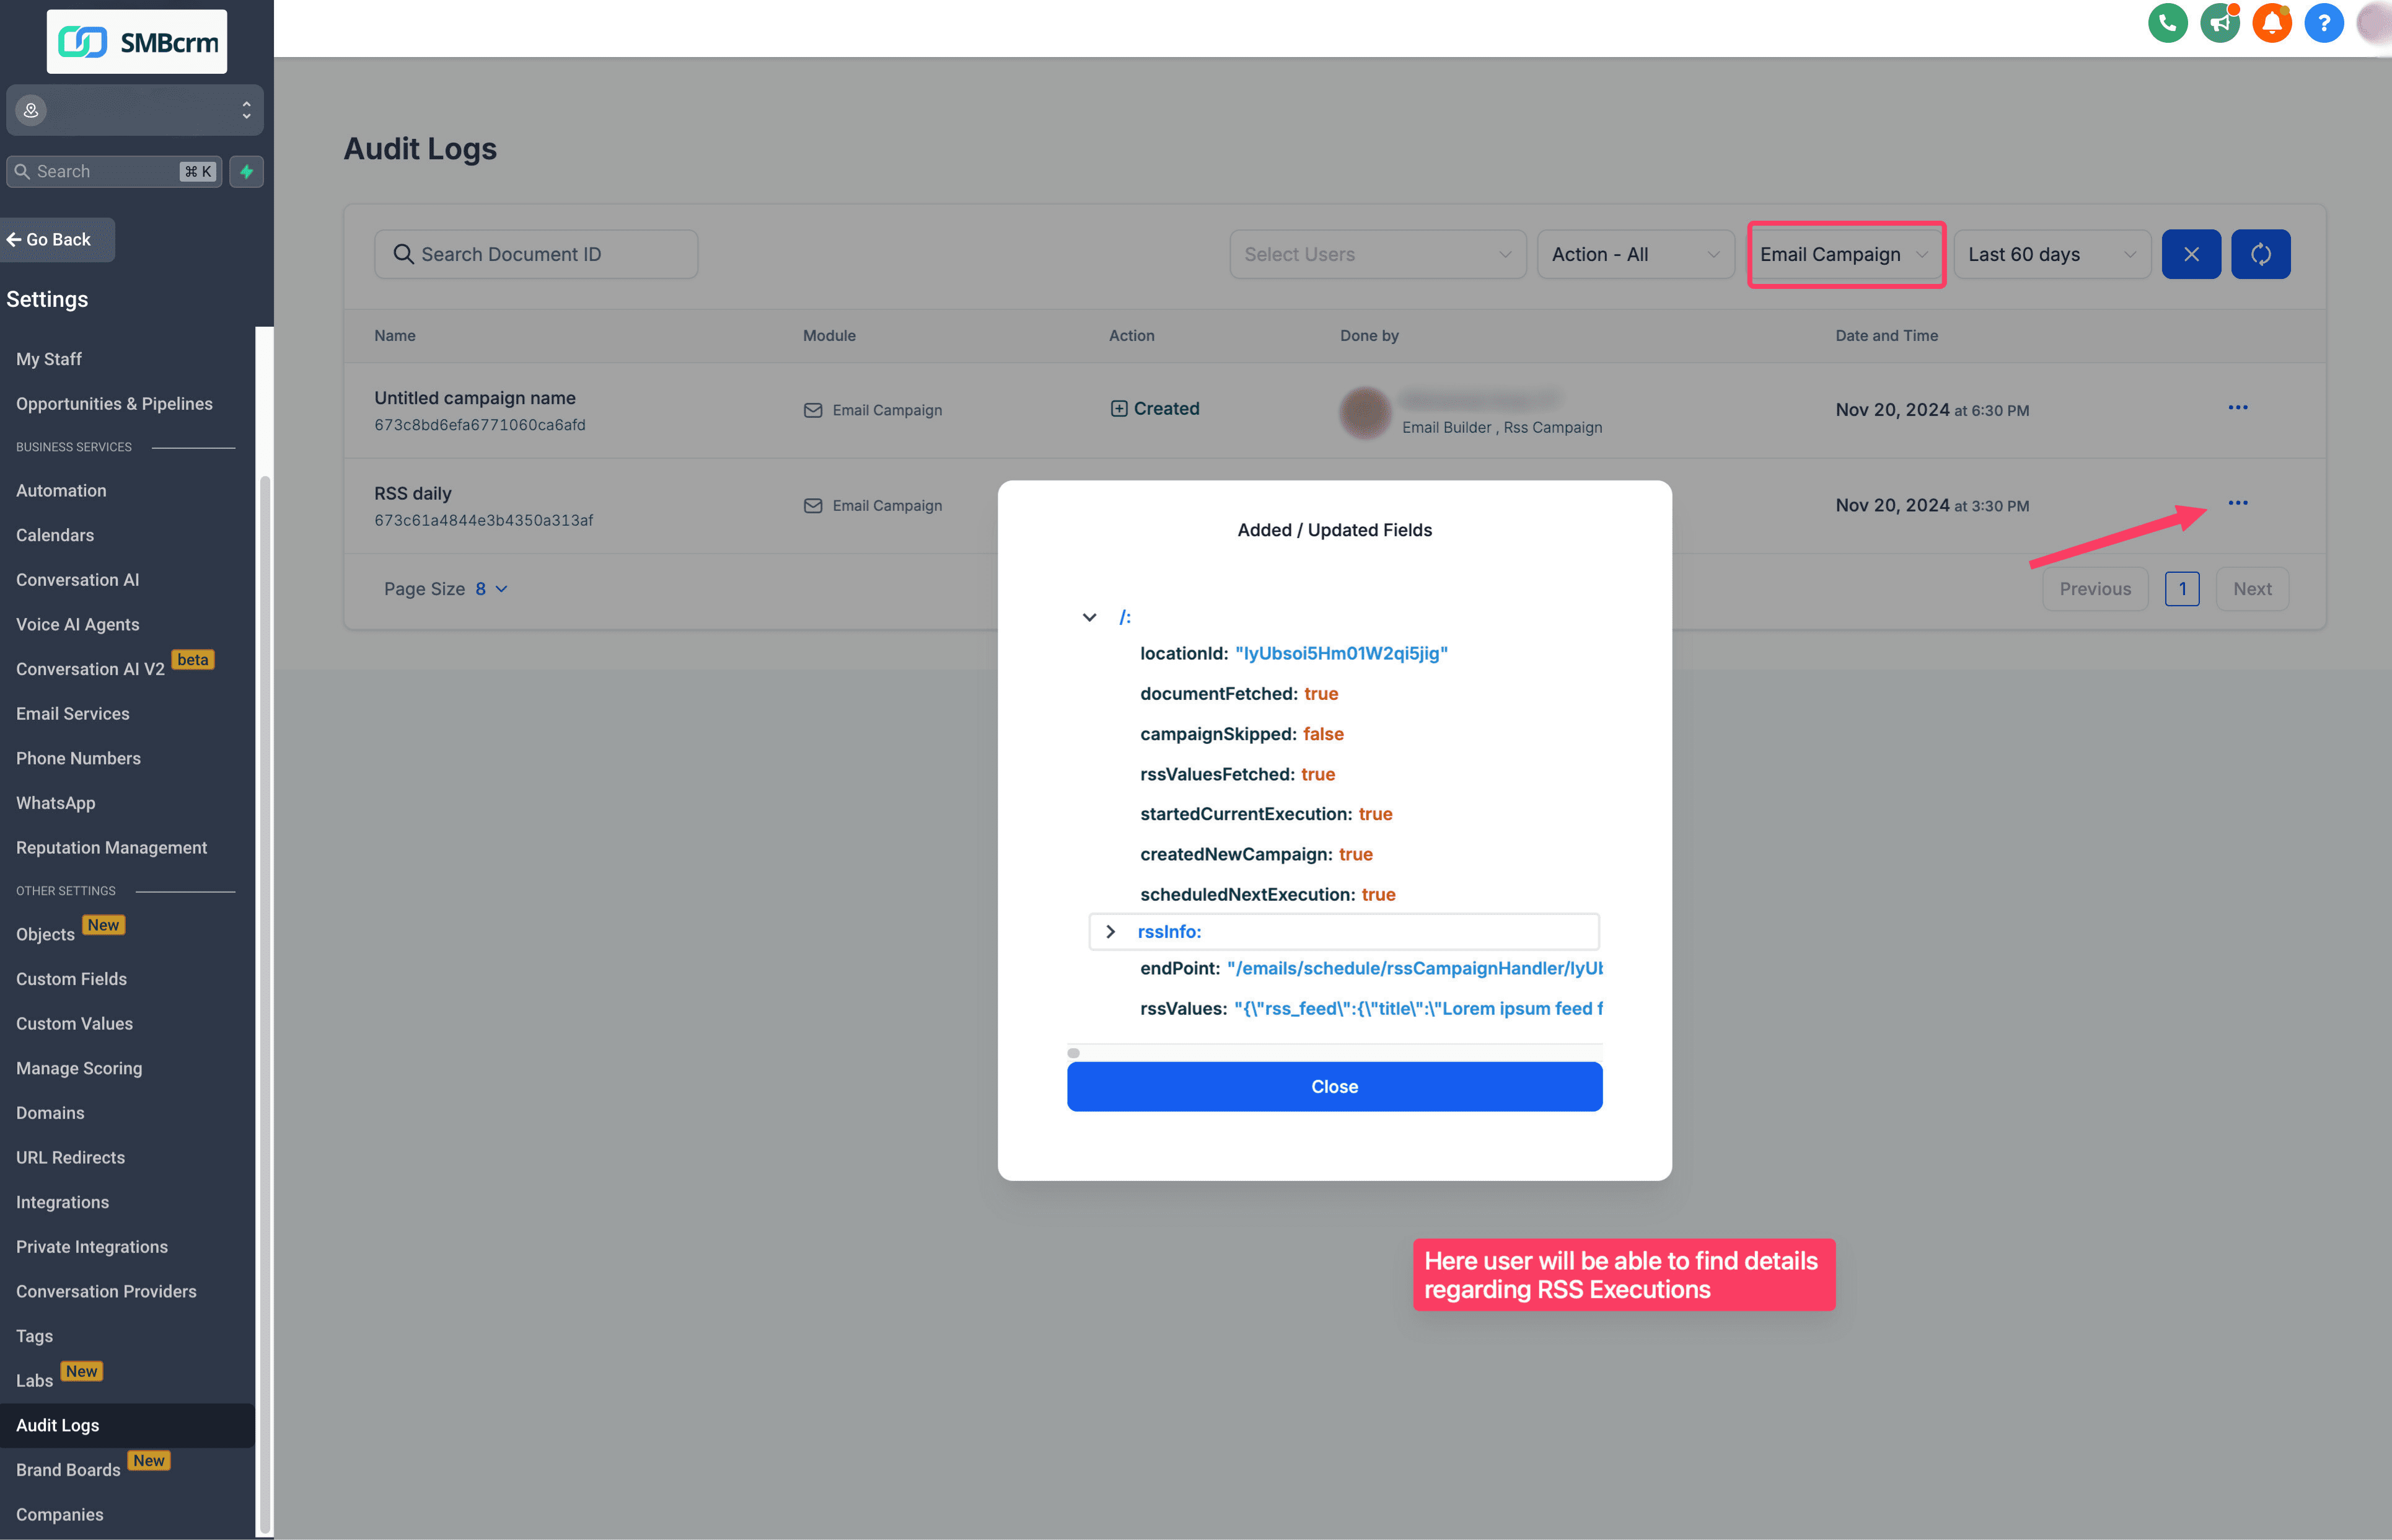Open the orange notifications bell
This screenshot has height=1540, width=2392.
[2271, 23]
